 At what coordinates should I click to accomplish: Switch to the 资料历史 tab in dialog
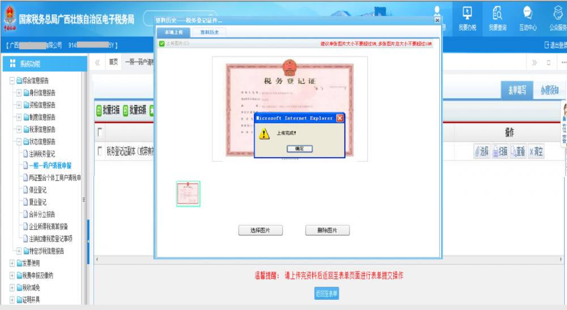click(209, 32)
